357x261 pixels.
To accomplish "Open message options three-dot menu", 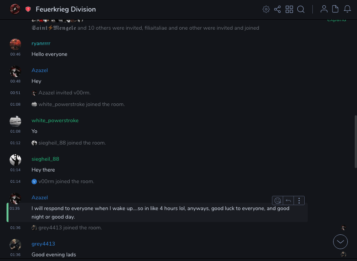I will point(299,200).
